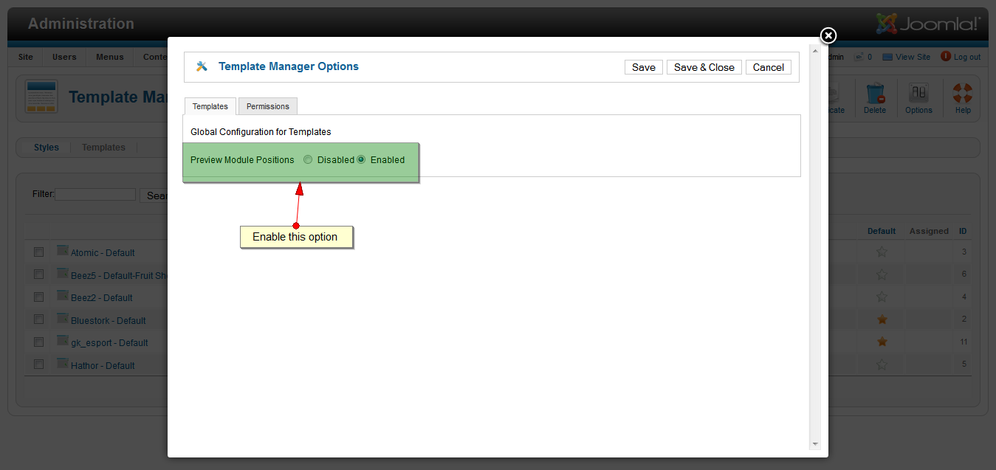Open the Options switch icon
The height and width of the screenshot is (470, 996).
coord(918,94)
